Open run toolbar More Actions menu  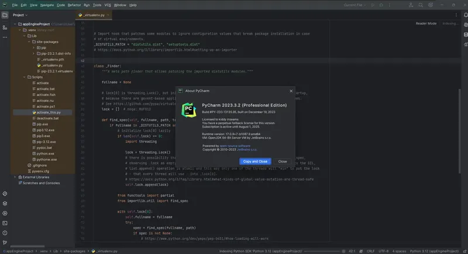[390, 5]
